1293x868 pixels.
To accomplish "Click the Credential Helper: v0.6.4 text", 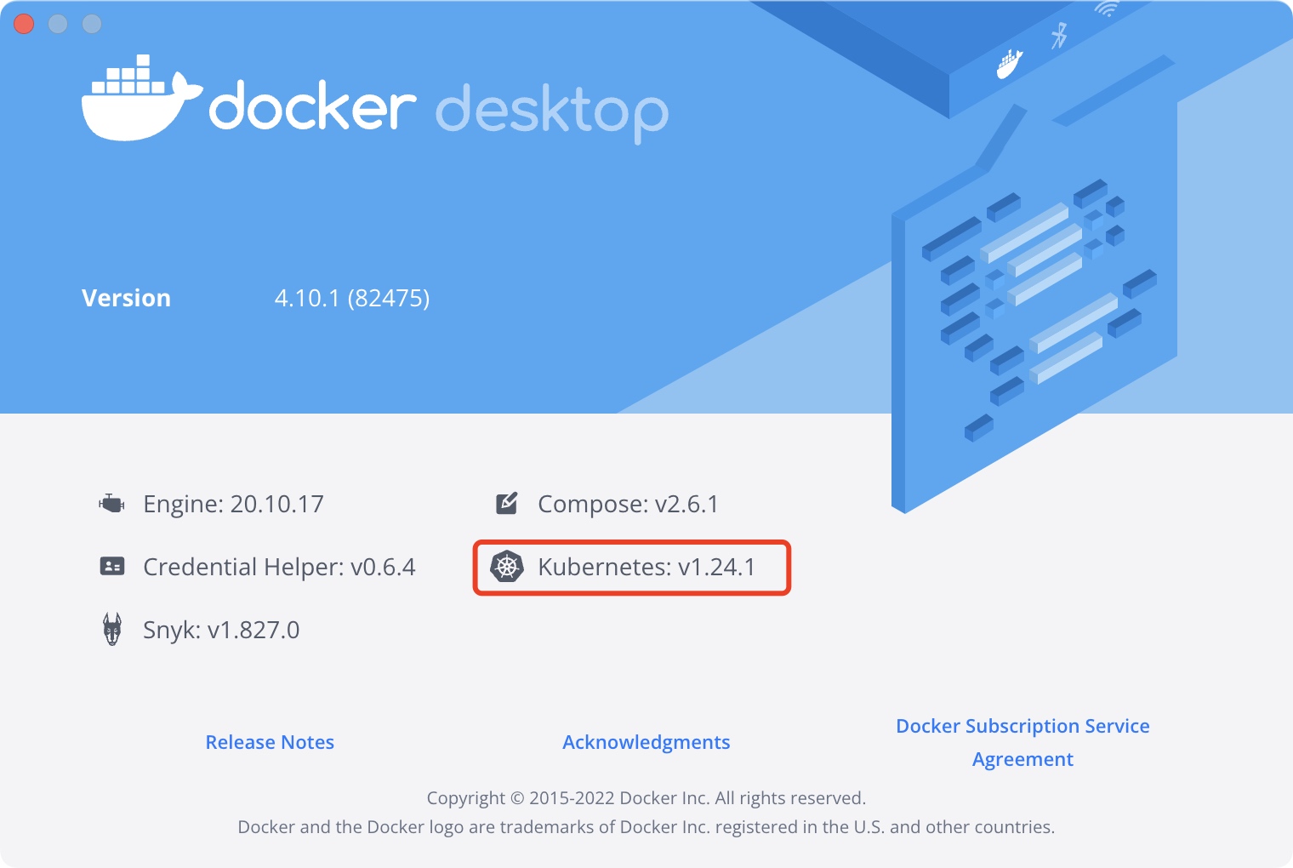I will click(279, 567).
